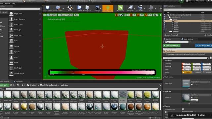Open the Textures dropdown under Materials
Viewport: 212px width, 119px height.
194,100
